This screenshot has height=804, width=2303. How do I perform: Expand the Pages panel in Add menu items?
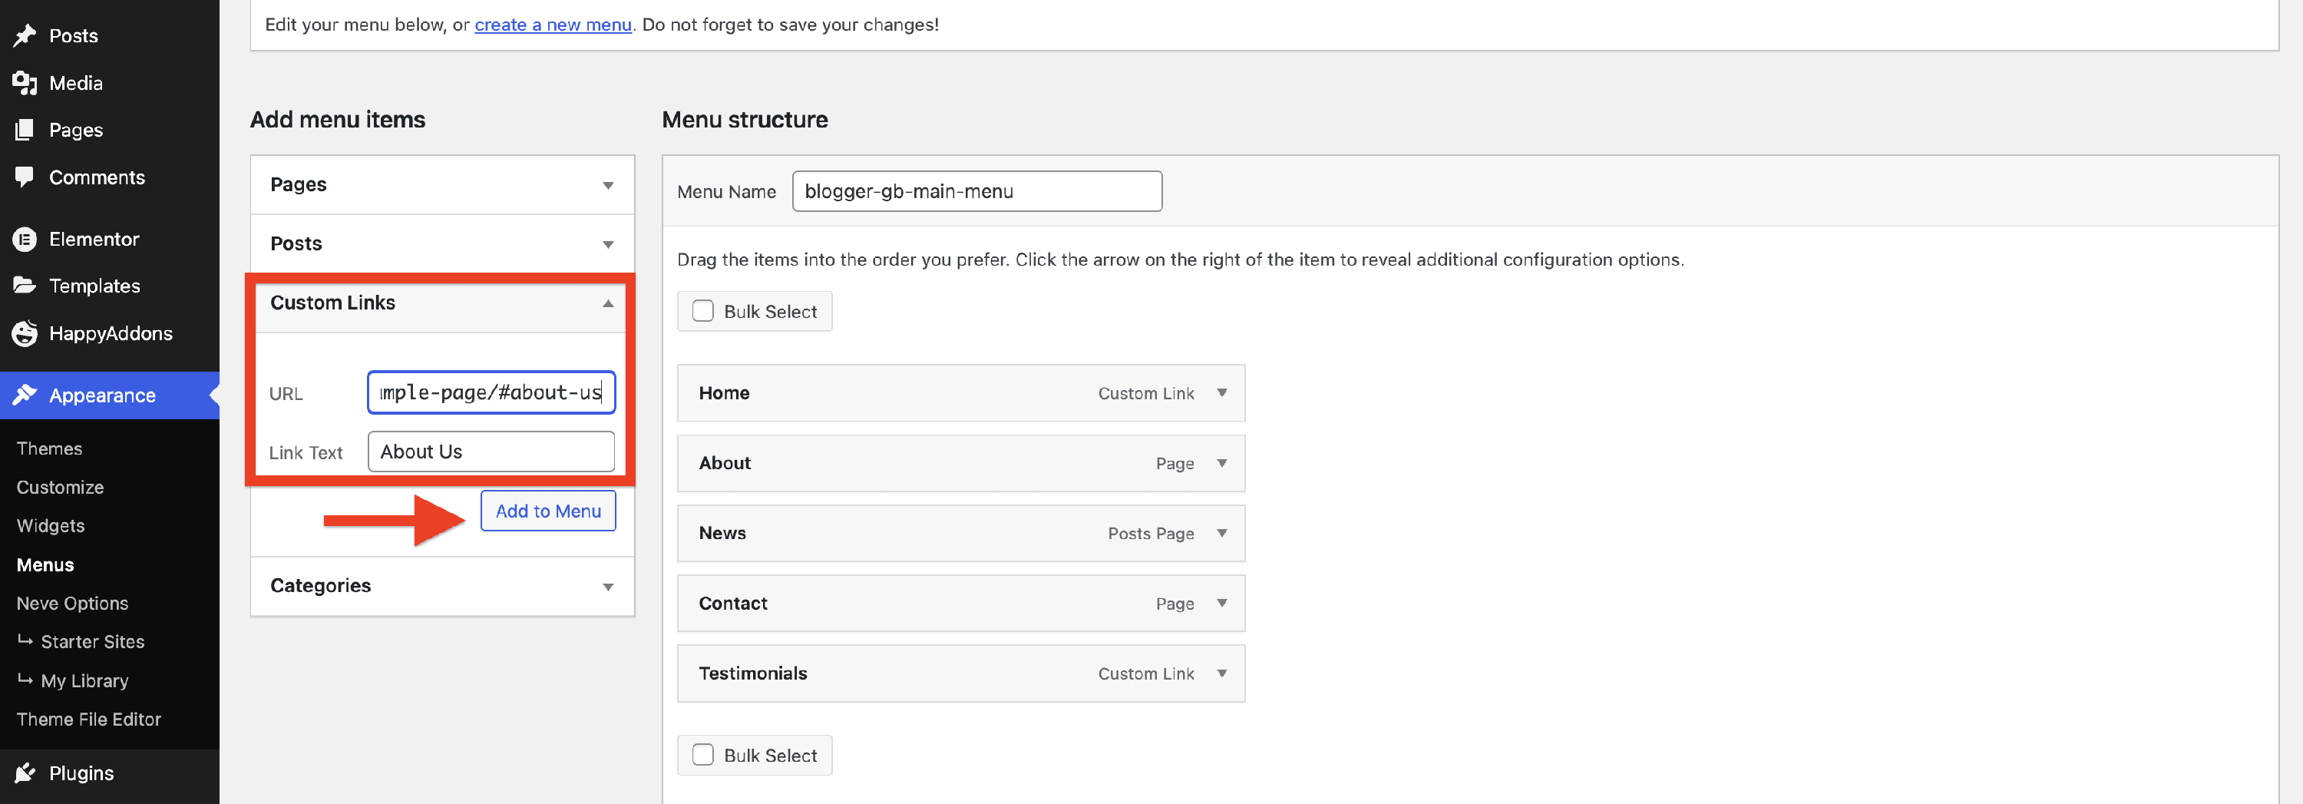[608, 185]
